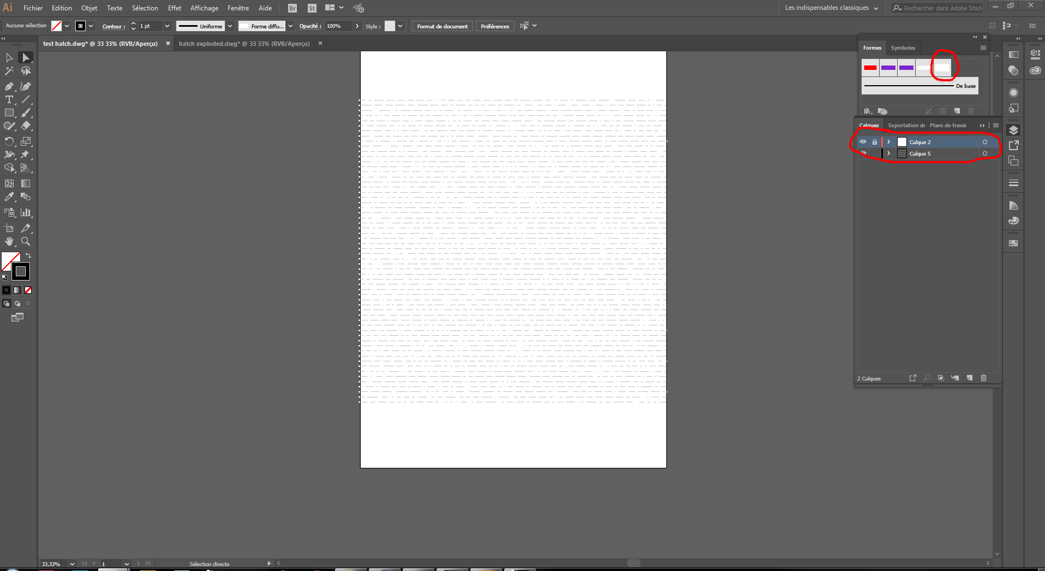1045x571 pixels.
Task: Open the stroke weight dropdown
Action: point(166,26)
